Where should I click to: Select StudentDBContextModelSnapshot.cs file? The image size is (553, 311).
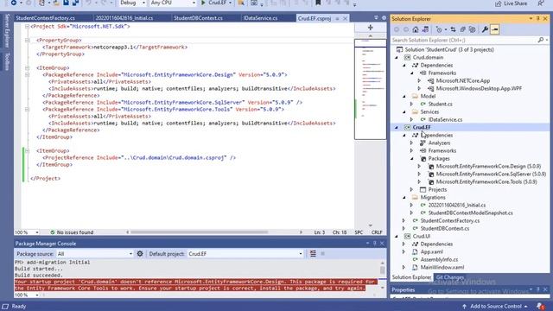point(470,213)
